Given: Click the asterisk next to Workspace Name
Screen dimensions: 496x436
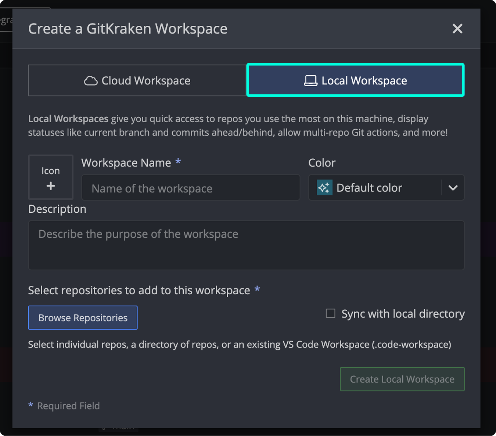Looking at the screenshot, I should pyautogui.click(x=178, y=162).
